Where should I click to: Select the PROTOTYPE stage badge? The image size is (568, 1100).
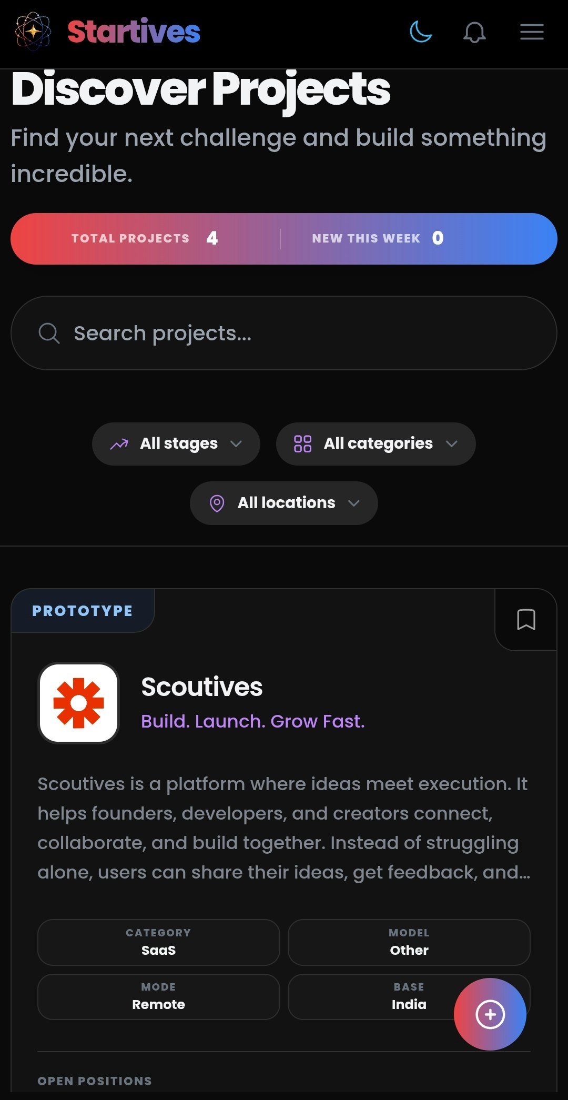tap(83, 611)
